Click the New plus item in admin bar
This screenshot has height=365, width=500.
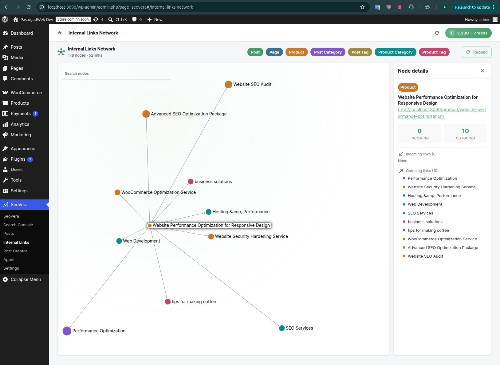pyautogui.click(x=155, y=19)
